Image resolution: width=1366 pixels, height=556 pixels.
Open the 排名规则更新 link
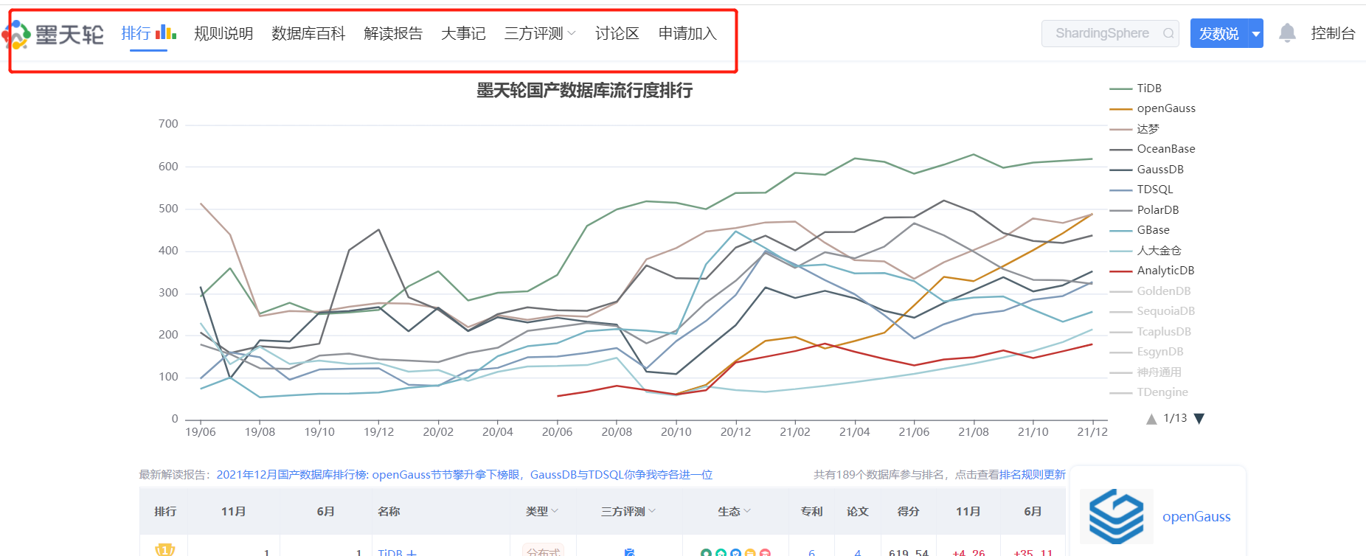[x=1033, y=475]
